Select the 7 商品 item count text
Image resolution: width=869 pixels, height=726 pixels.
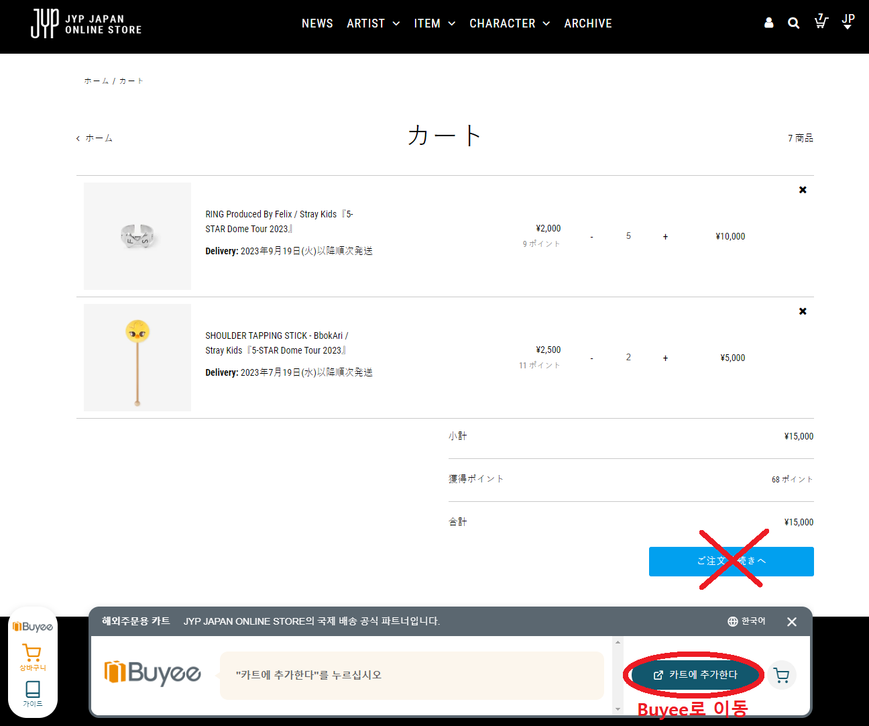pyautogui.click(x=801, y=138)
